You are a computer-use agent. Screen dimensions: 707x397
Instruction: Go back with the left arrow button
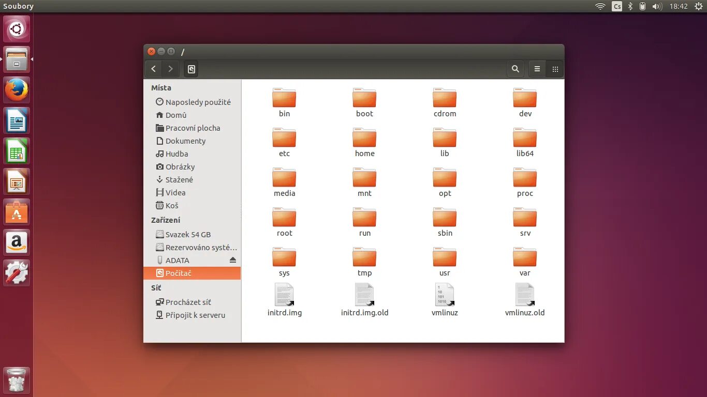pyautogui.click(x=154, y=69)
